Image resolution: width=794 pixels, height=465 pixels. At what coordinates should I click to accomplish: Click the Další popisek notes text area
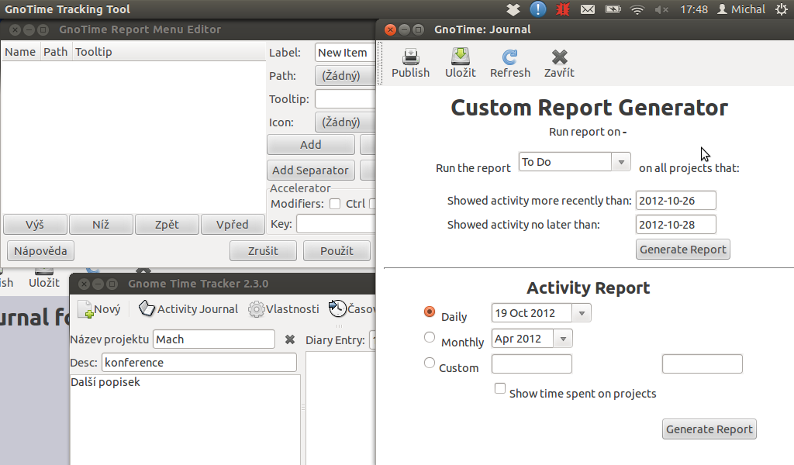point(185,419)
